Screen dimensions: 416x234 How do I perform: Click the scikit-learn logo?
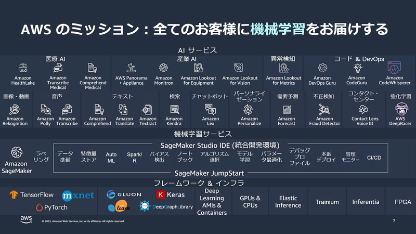[x=119, y=206]
